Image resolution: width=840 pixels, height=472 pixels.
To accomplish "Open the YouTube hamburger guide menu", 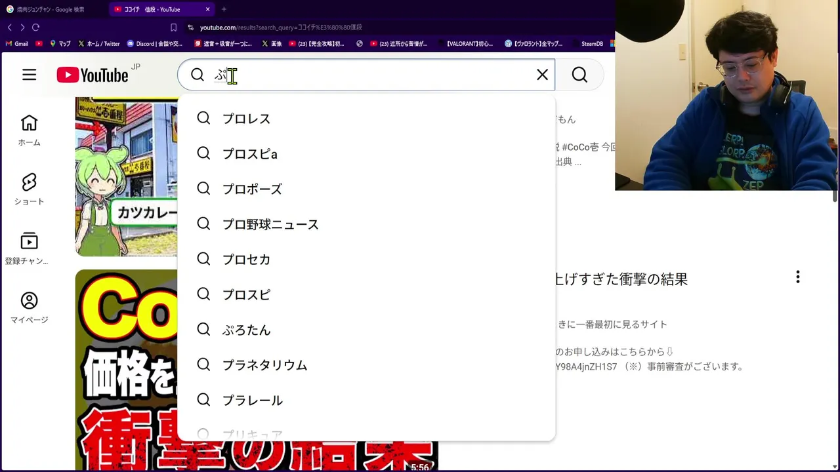I will point(29,75).
